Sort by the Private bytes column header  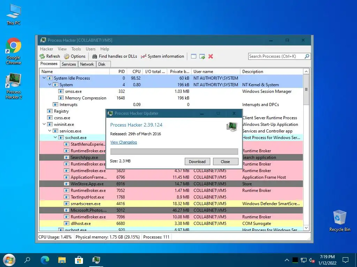click(x=179, y=72)
